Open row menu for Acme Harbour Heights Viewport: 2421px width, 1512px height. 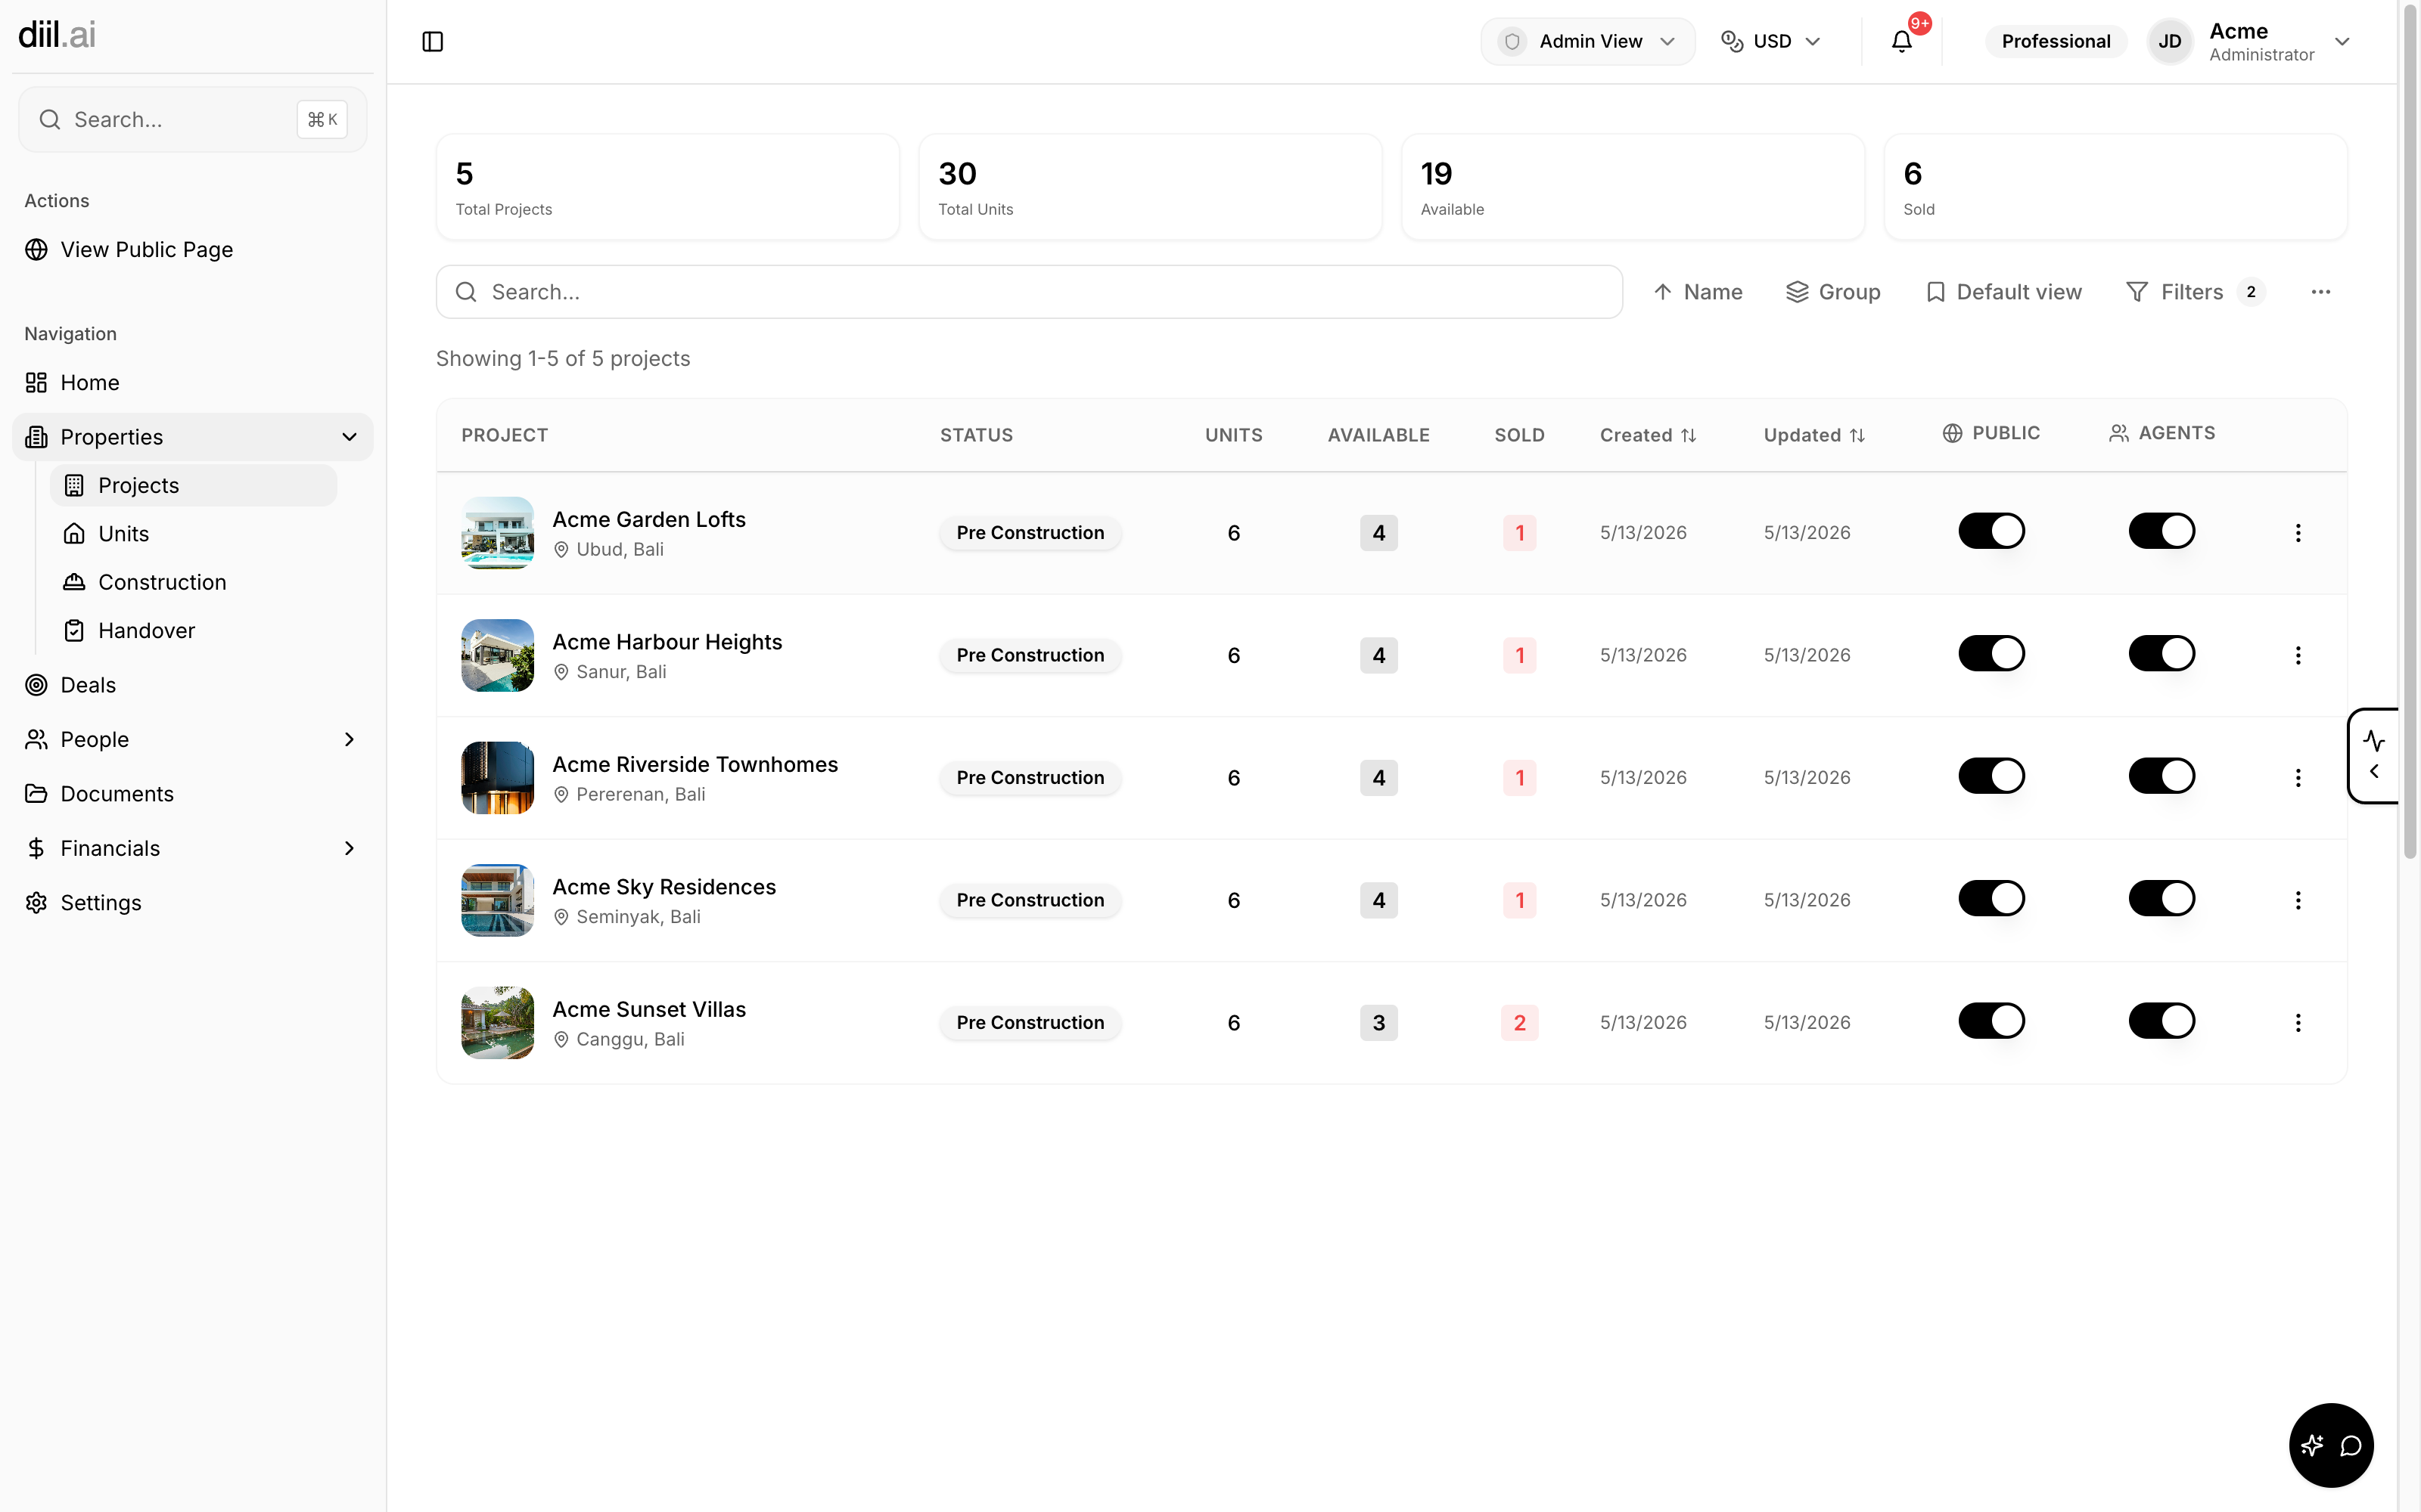pos(2298,655)
